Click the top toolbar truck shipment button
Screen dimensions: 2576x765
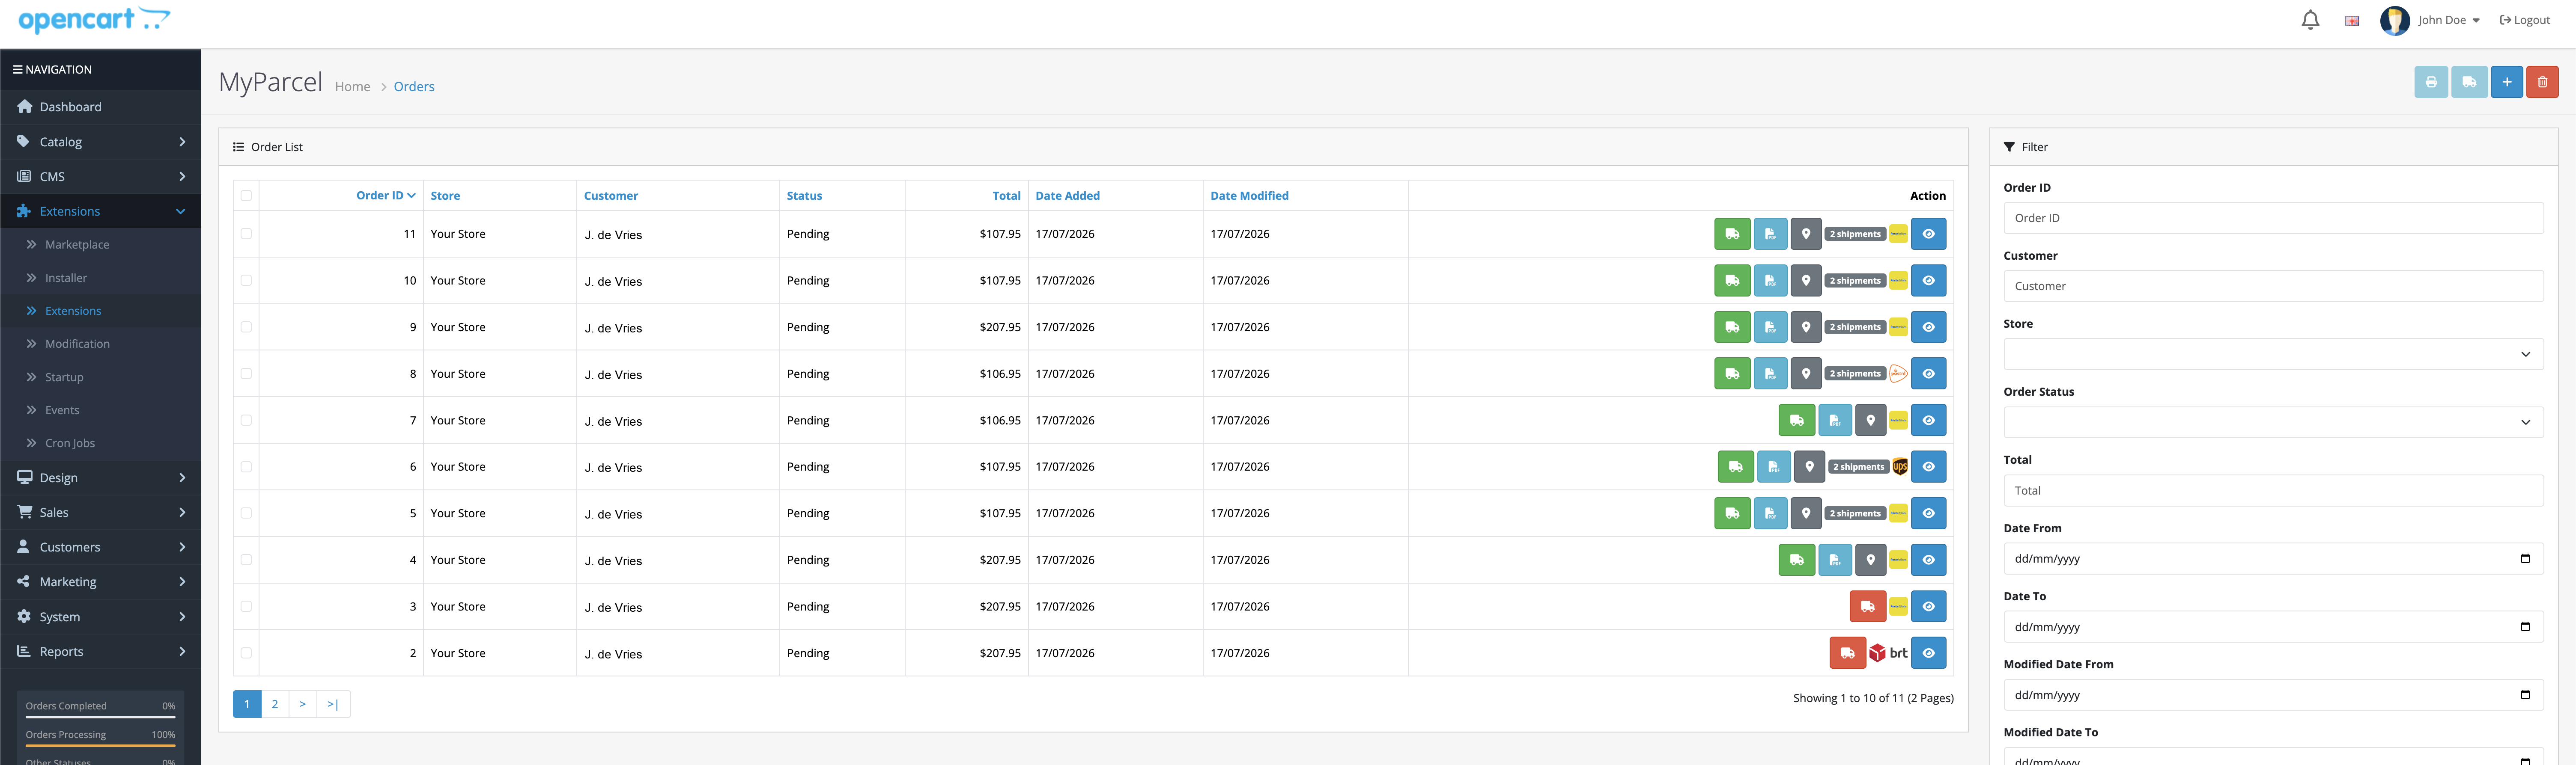[x=2468, y=82]
